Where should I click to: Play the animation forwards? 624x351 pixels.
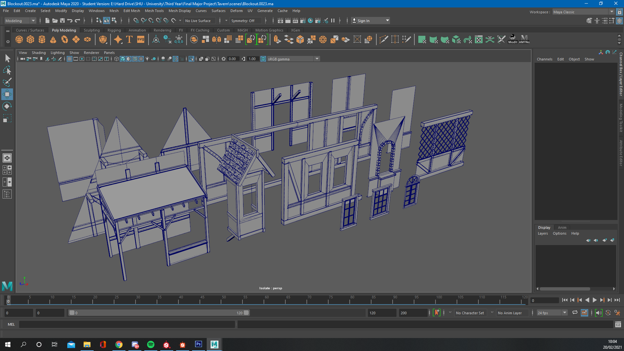pyautogui.click(x=594, y=300)
